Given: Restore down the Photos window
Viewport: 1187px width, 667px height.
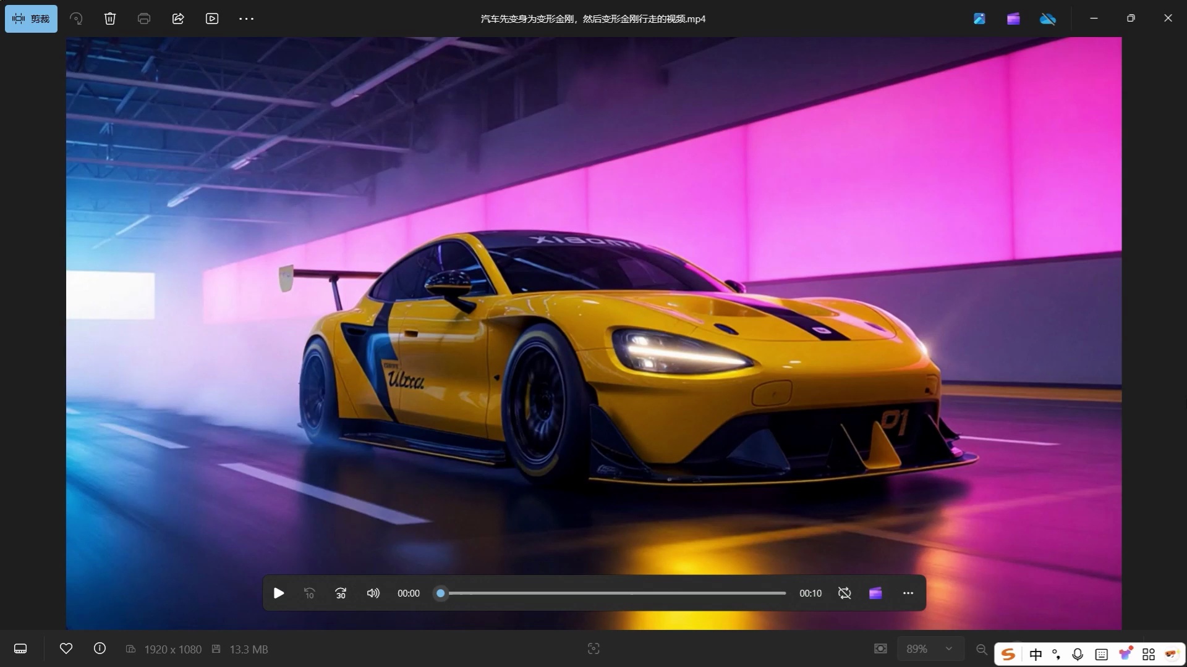Looking at the screenshot, I should point(1131,19).
